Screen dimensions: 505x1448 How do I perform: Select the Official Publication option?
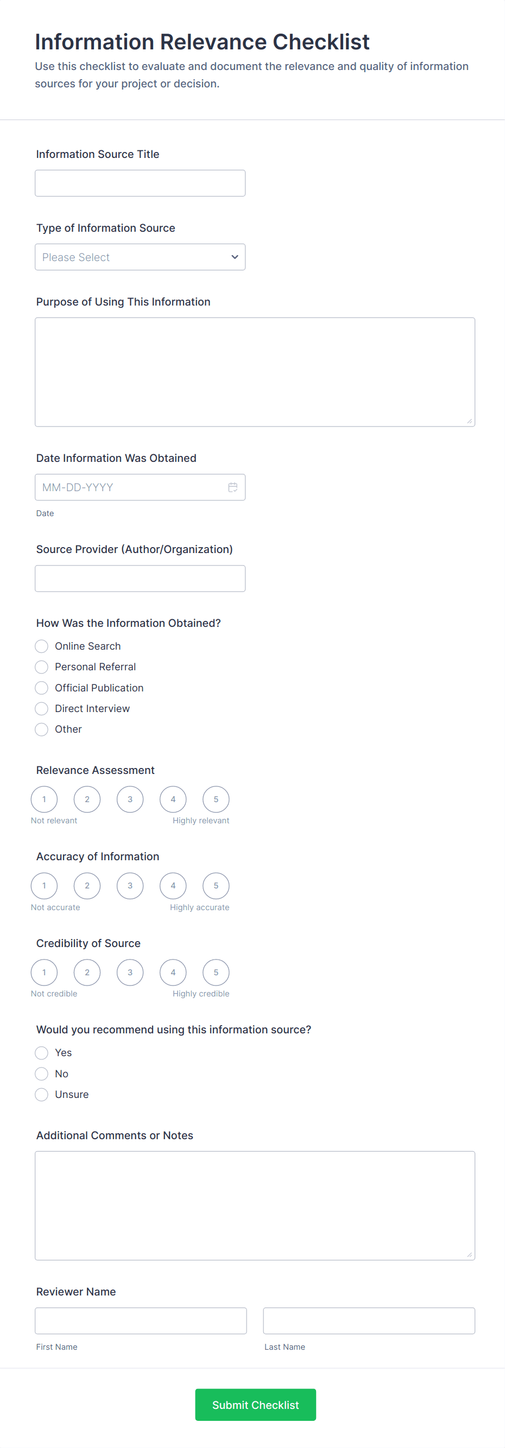click(42, 688)
